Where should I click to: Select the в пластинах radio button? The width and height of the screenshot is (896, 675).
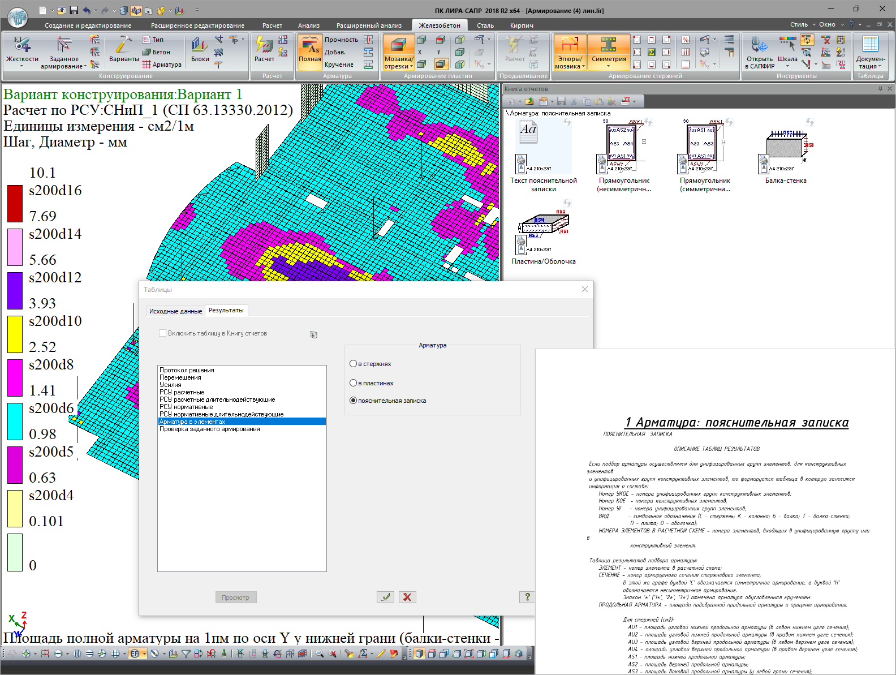pos(354,383)
